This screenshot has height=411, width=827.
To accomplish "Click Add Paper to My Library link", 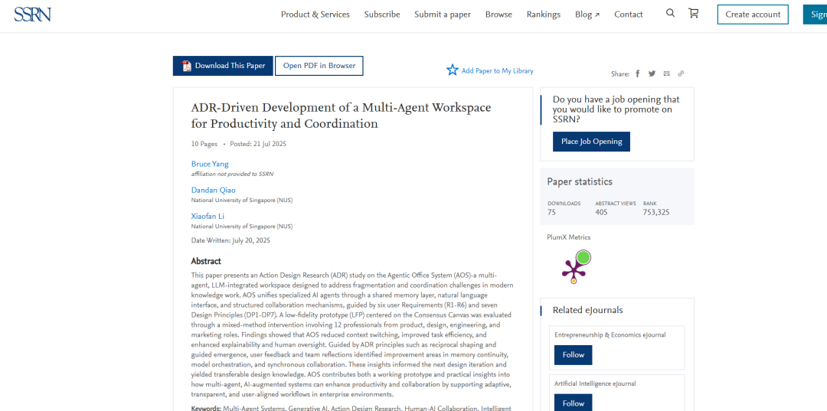I will [x=498, y=70].
